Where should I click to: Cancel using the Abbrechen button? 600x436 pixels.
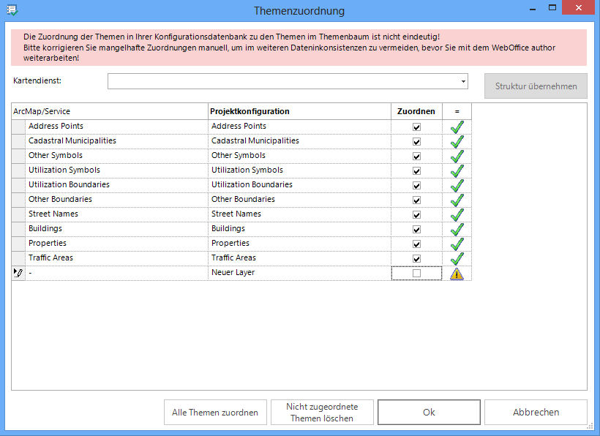tap(536, 413)
